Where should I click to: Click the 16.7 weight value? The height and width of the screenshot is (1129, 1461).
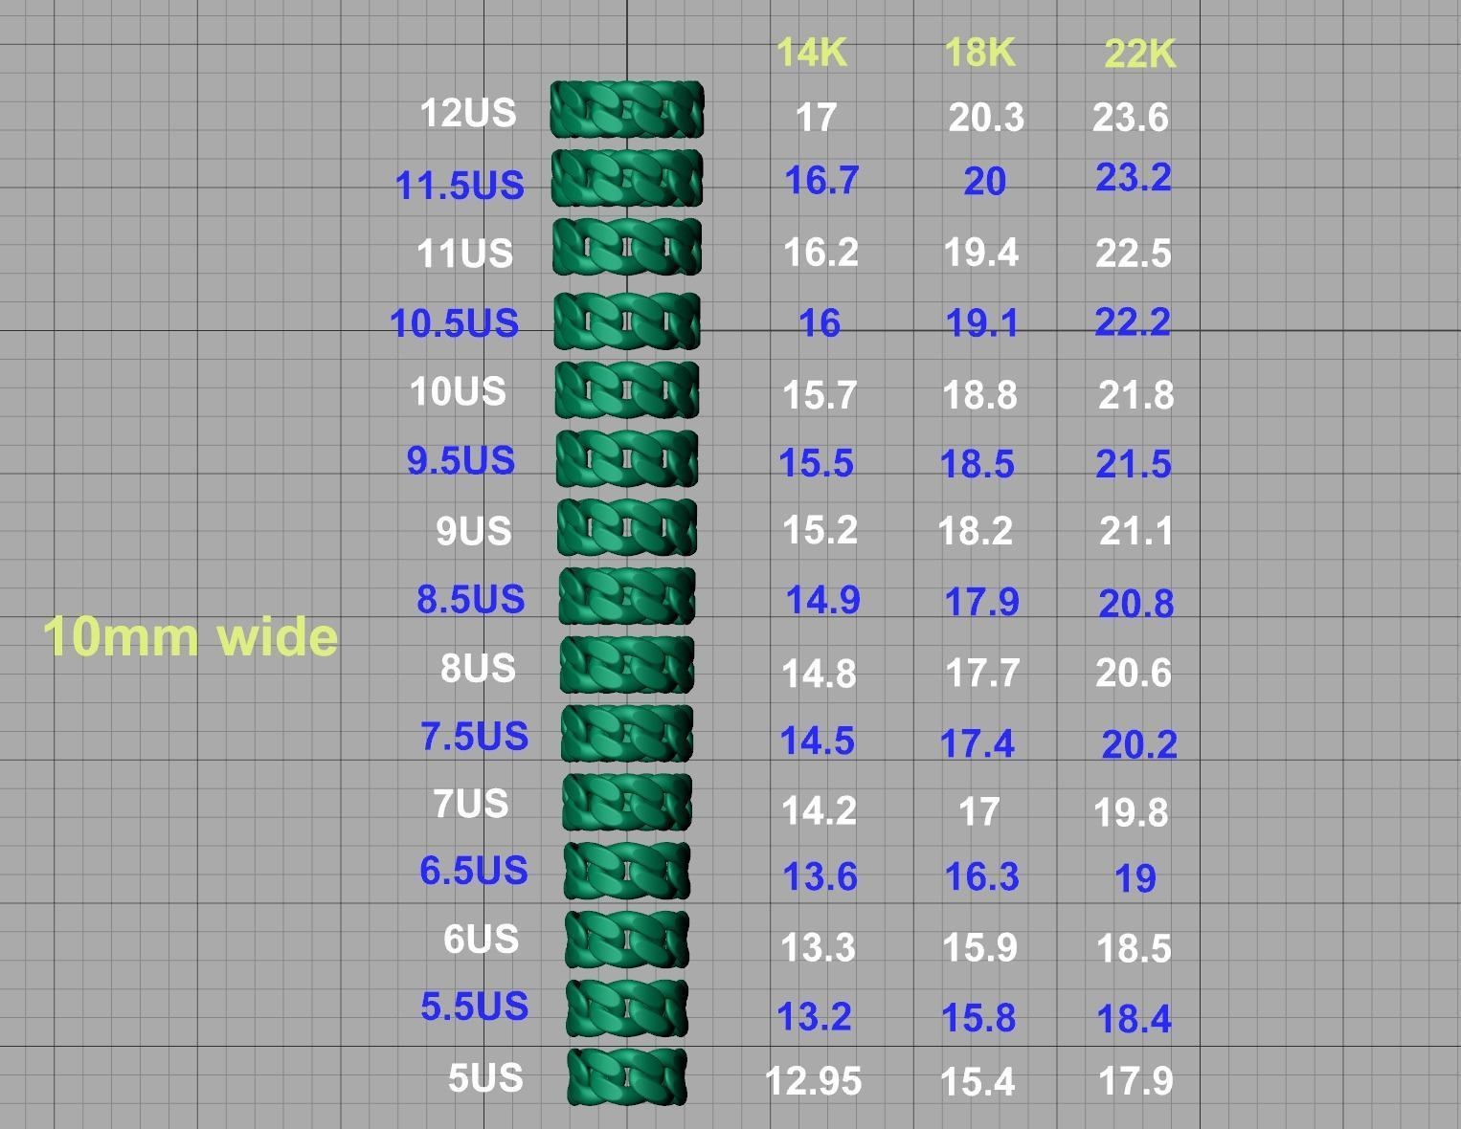coord(821,180)
